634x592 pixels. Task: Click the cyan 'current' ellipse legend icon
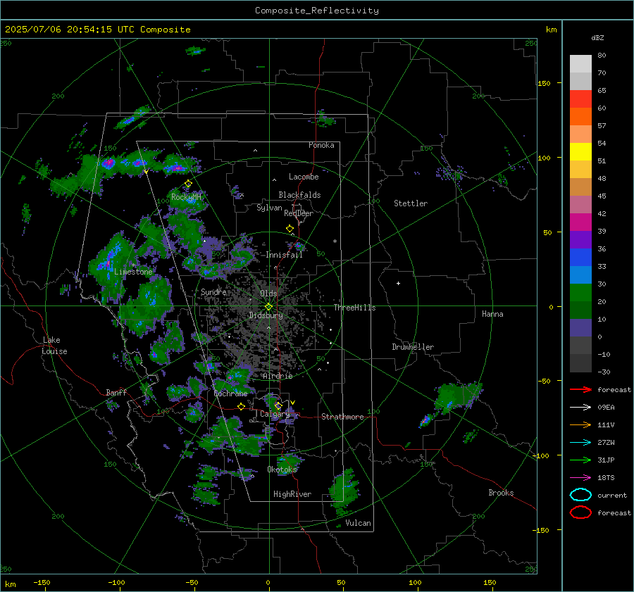point(580,495)
